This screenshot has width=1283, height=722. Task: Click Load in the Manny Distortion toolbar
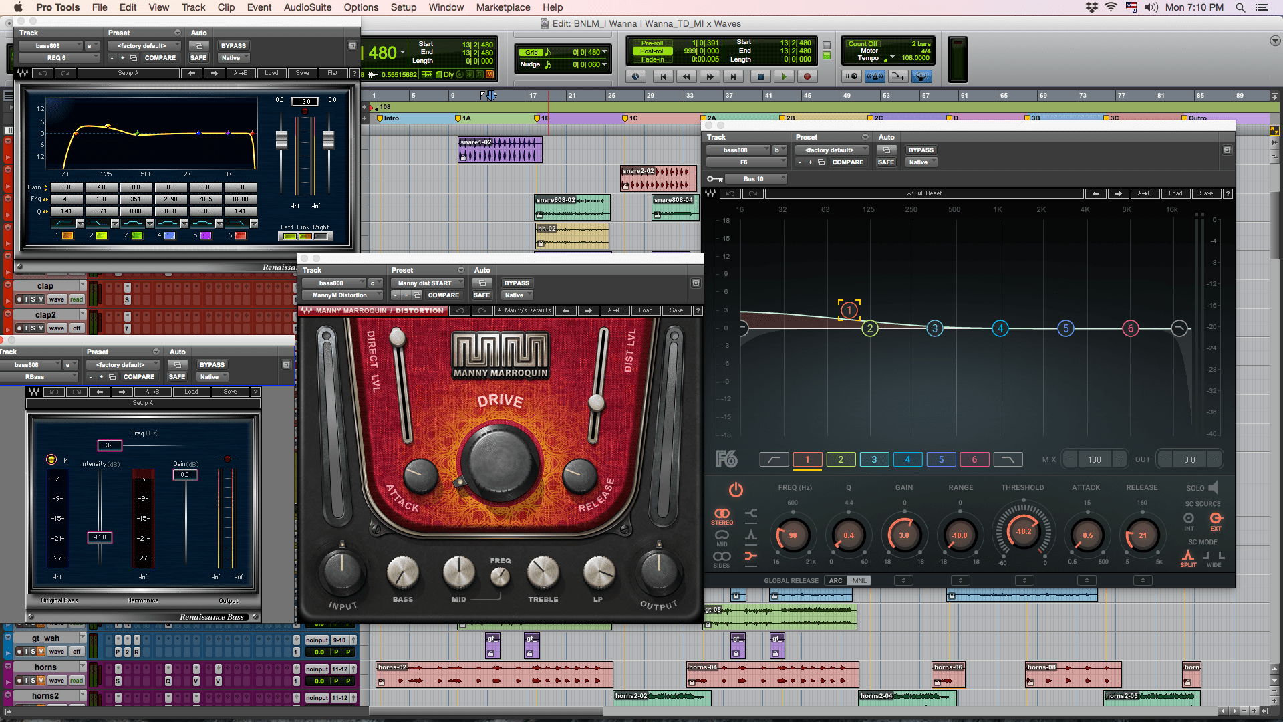pyautogui.click(x=646, y=310)
